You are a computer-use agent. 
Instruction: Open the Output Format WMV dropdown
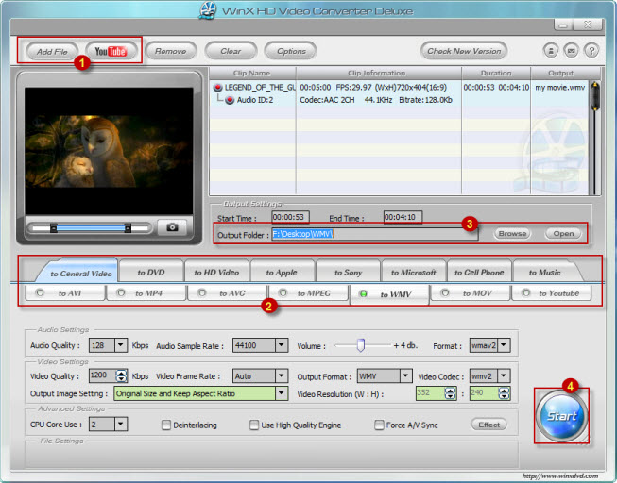click(x=405, y=375)
